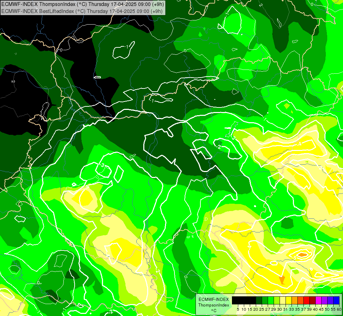
Task: Click the orange-red 35–37 legend swatch
Action: (301, 300)
